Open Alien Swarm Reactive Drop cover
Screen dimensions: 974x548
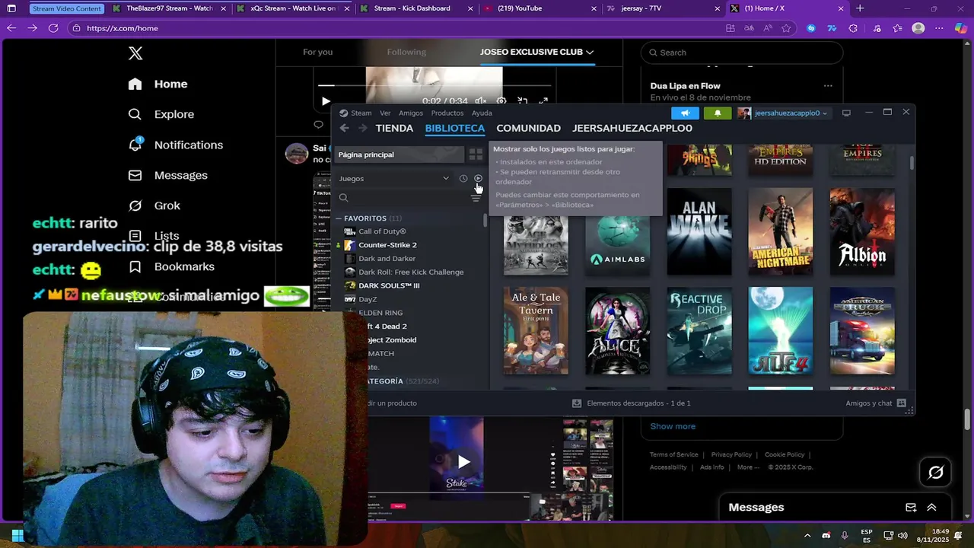click(699, 330)
